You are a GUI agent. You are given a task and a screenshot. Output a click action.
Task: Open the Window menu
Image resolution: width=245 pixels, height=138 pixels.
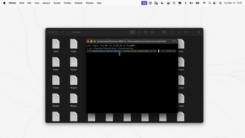point(90,3)
